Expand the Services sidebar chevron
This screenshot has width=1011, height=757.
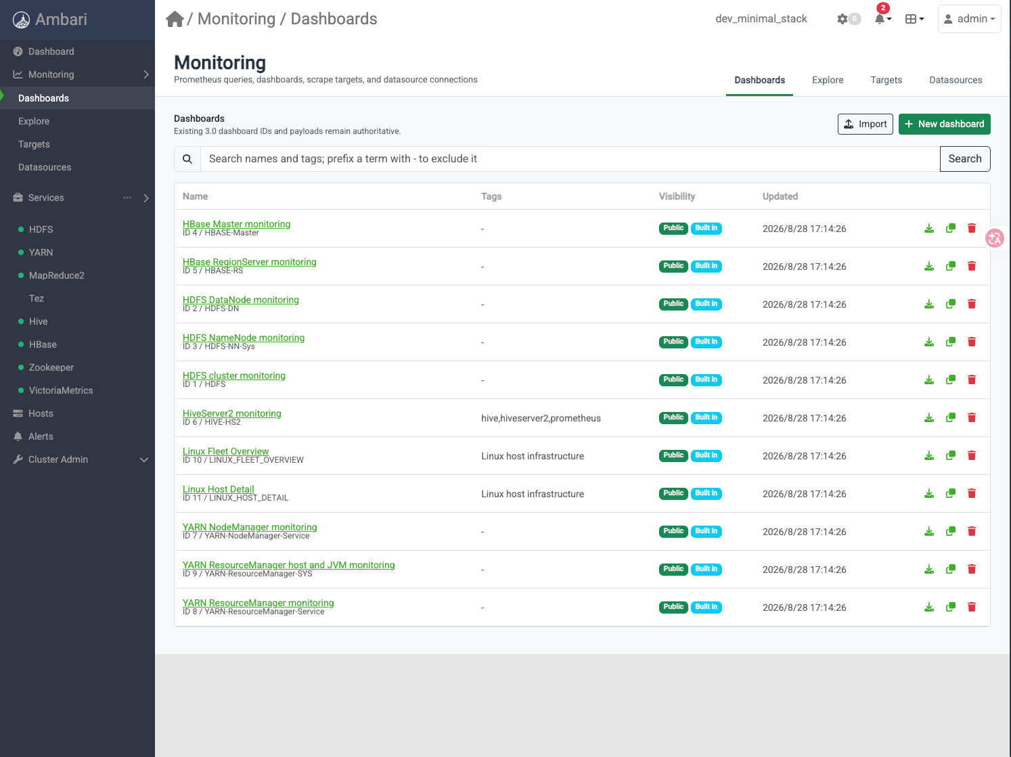click(x=146, y=198)
